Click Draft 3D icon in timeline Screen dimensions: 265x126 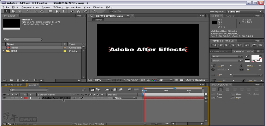coord(98,90)
